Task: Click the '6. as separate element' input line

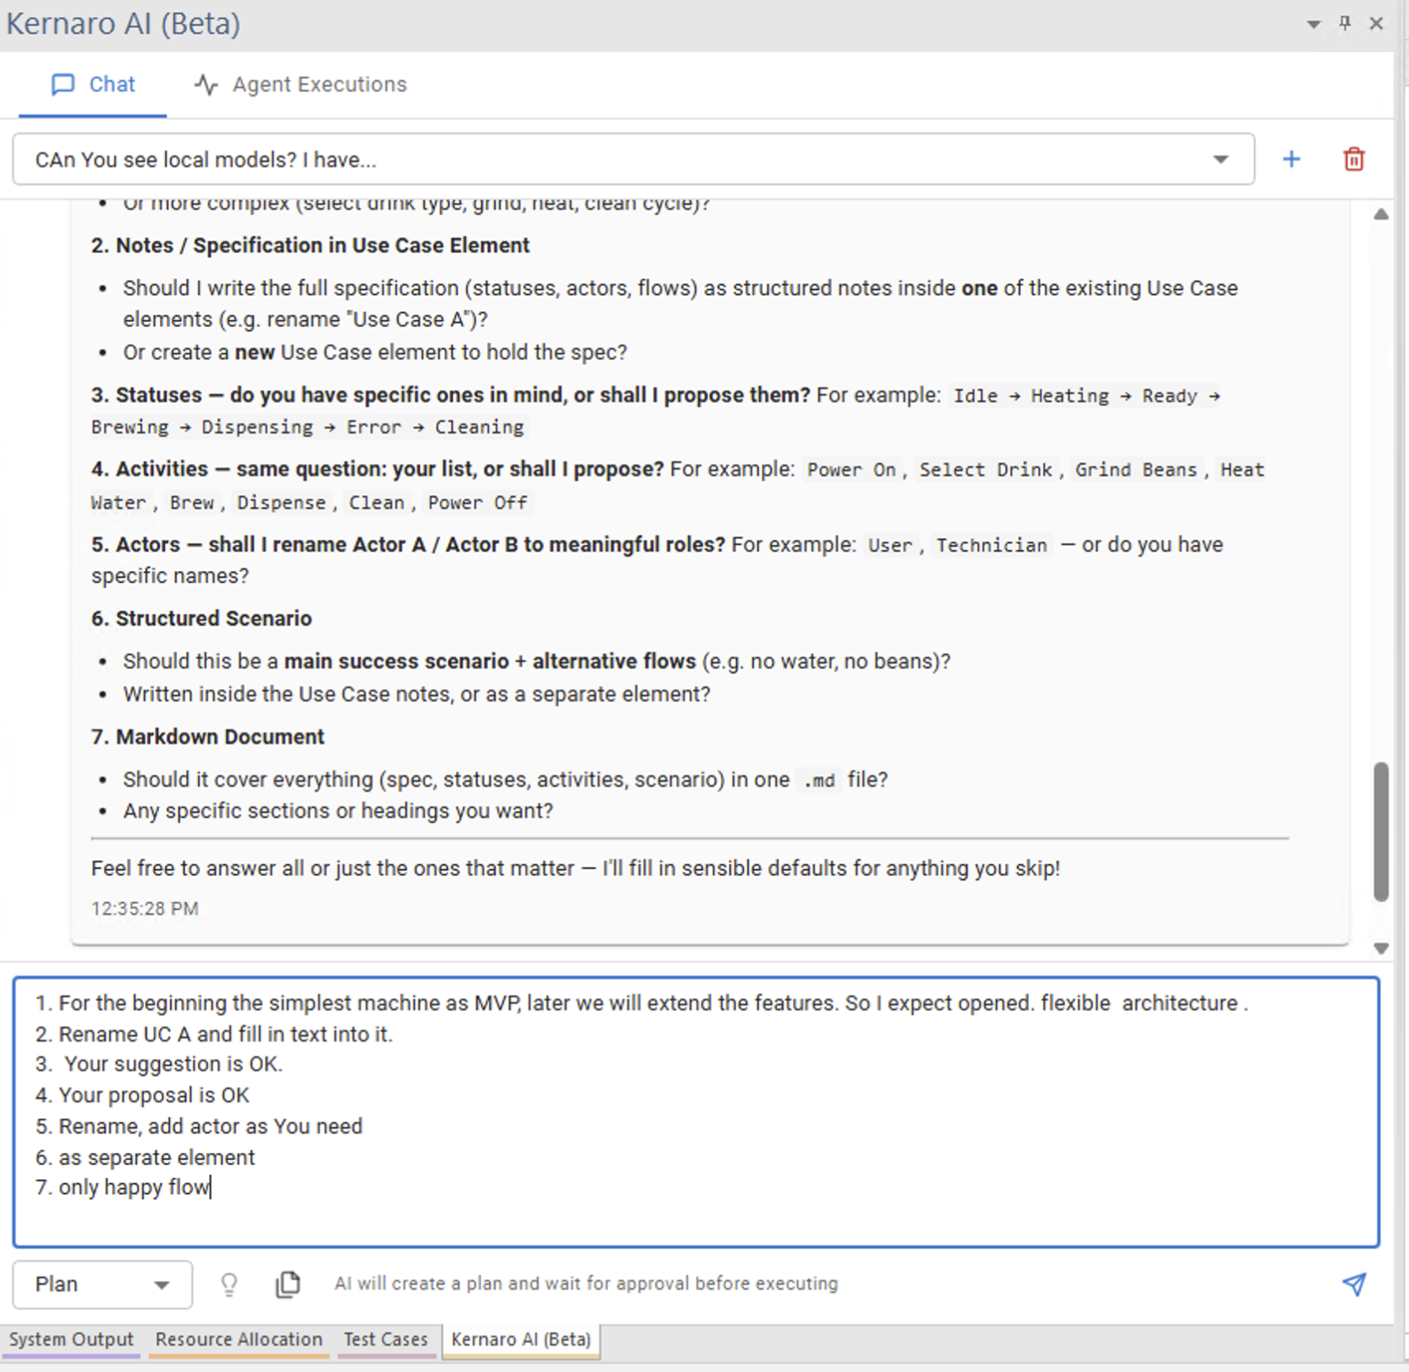Action: pos(145,1158)
